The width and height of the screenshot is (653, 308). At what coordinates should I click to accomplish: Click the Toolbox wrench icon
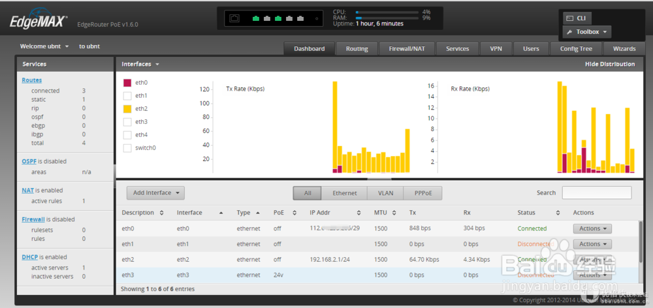click(569, 32)
